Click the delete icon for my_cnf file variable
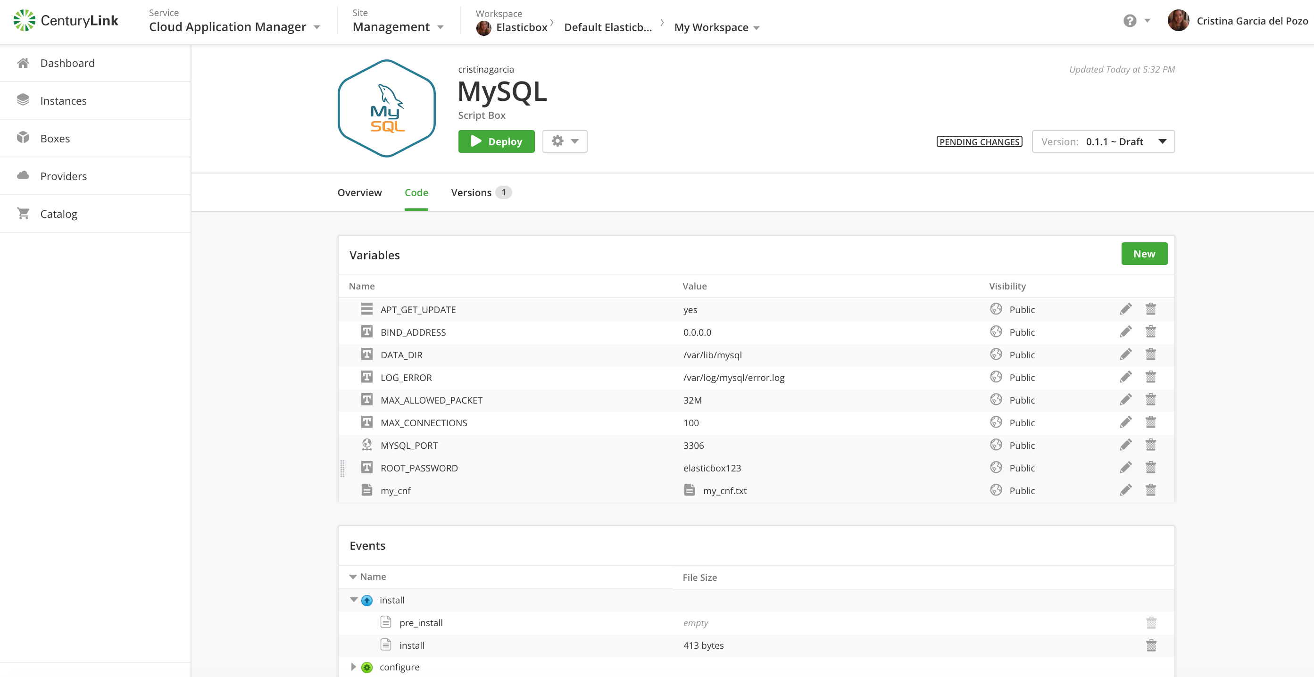1314x677 pixels. click(x=1151, y=490)
